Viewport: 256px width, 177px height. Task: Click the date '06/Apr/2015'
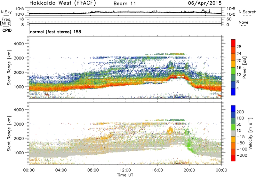click(205, 3)
